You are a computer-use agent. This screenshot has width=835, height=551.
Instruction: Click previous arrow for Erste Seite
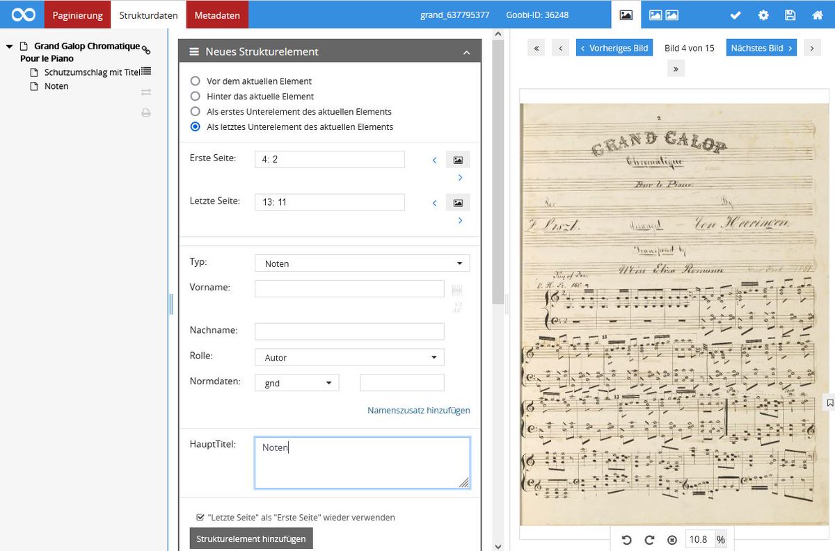435,161
